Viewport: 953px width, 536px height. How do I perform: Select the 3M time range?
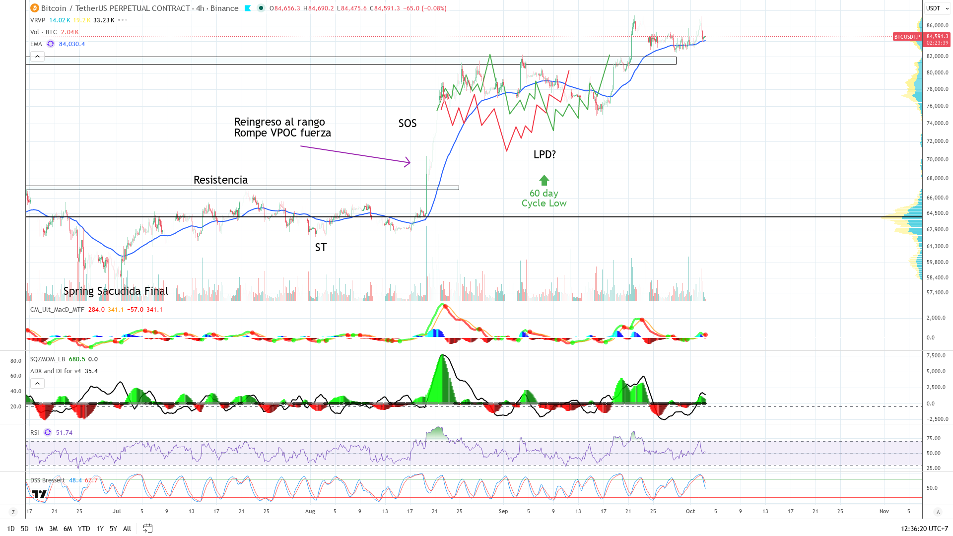pyautogui.click(x=53, y=529)
